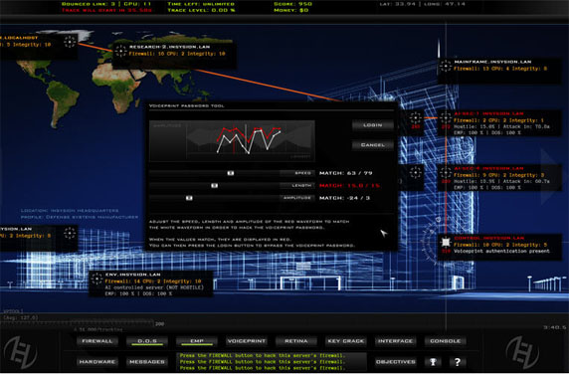Open the Voiceprint tool
Image resolution: width=569 pixels, height=374 pixels.
coord(247,341)
